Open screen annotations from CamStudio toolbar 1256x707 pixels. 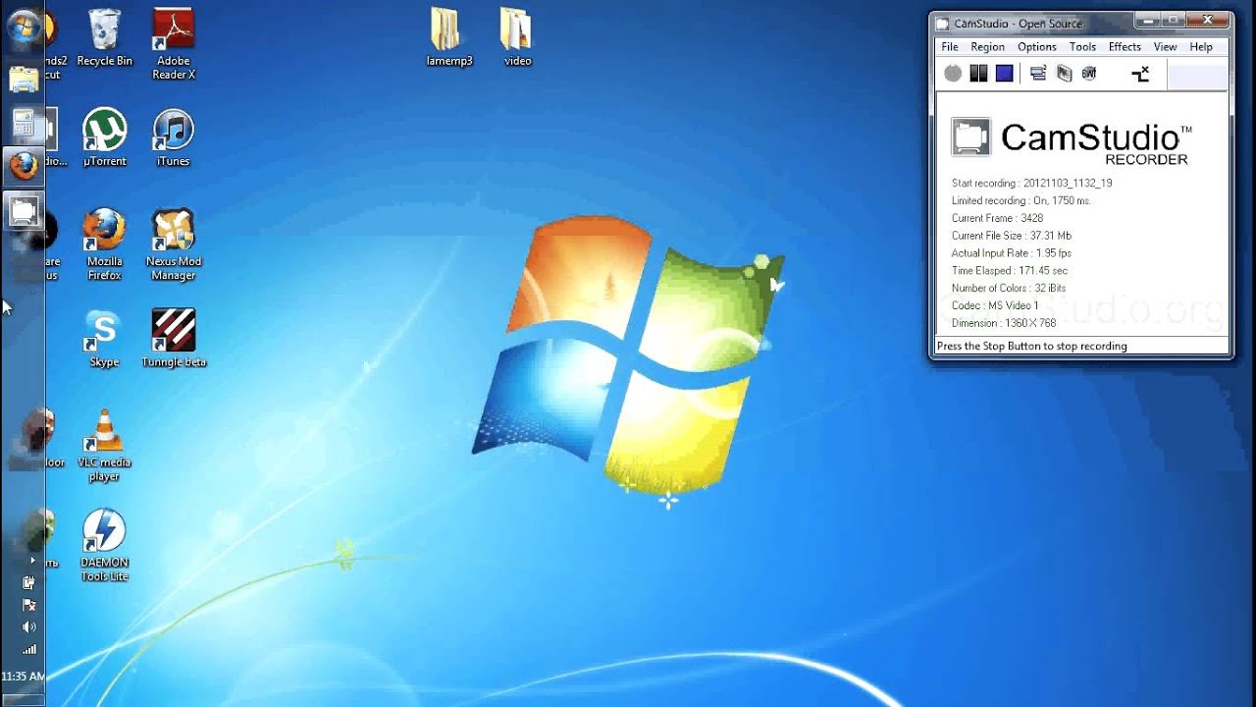[x=1064, y=74]
